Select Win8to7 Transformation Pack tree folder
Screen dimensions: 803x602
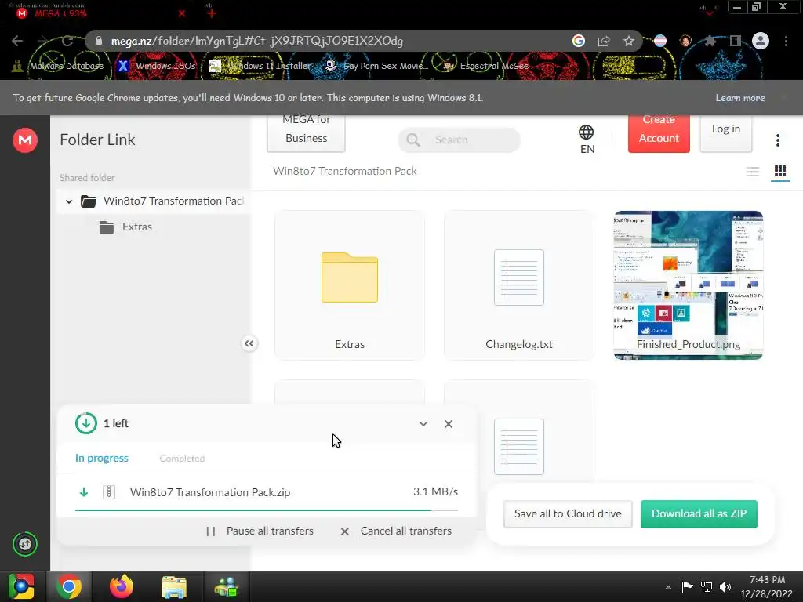click(x=162, y=201)
